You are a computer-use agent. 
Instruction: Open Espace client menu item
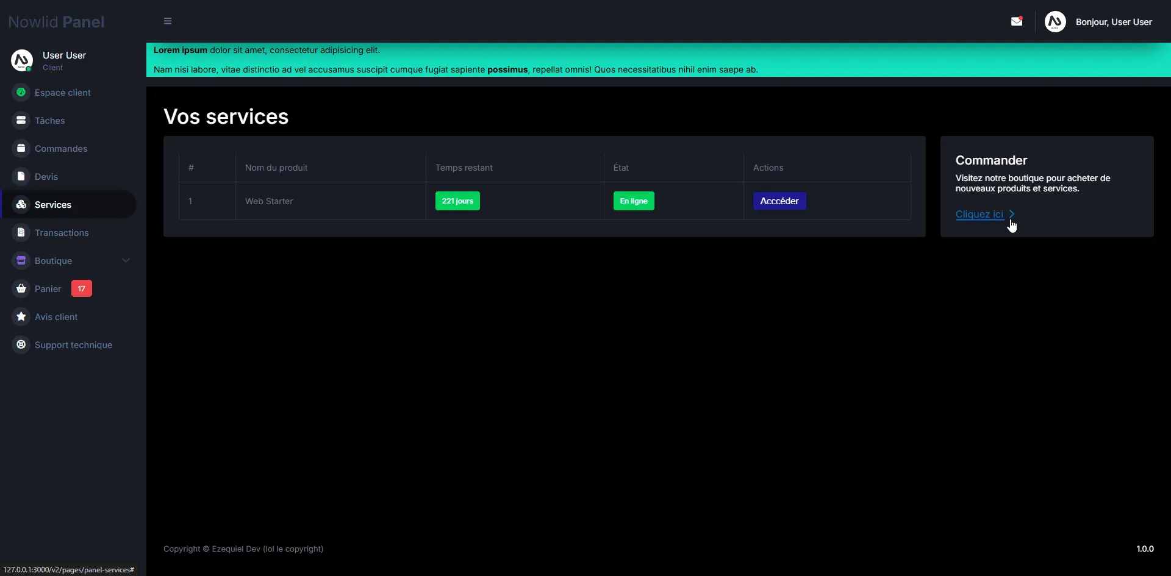[63, 93]
